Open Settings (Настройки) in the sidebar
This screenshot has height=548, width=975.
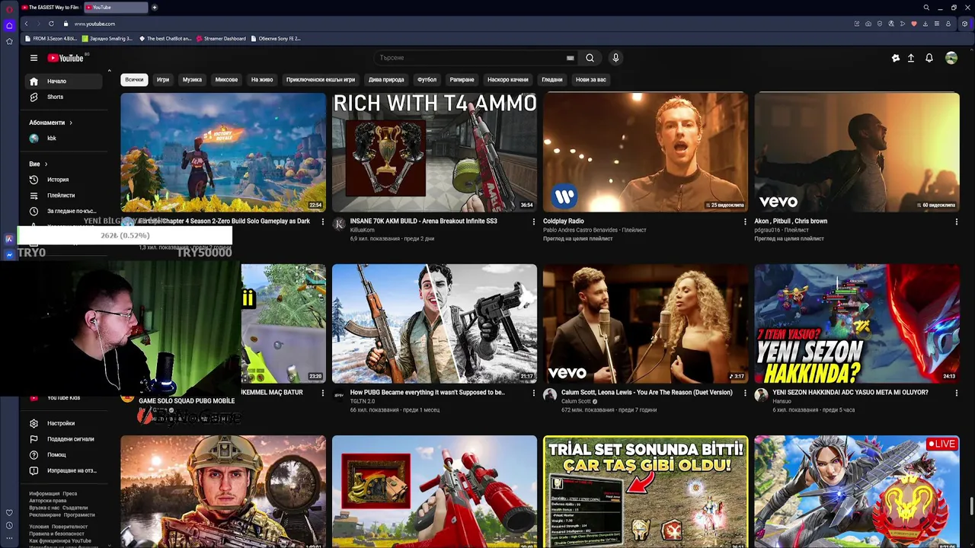tap(64, 423)
